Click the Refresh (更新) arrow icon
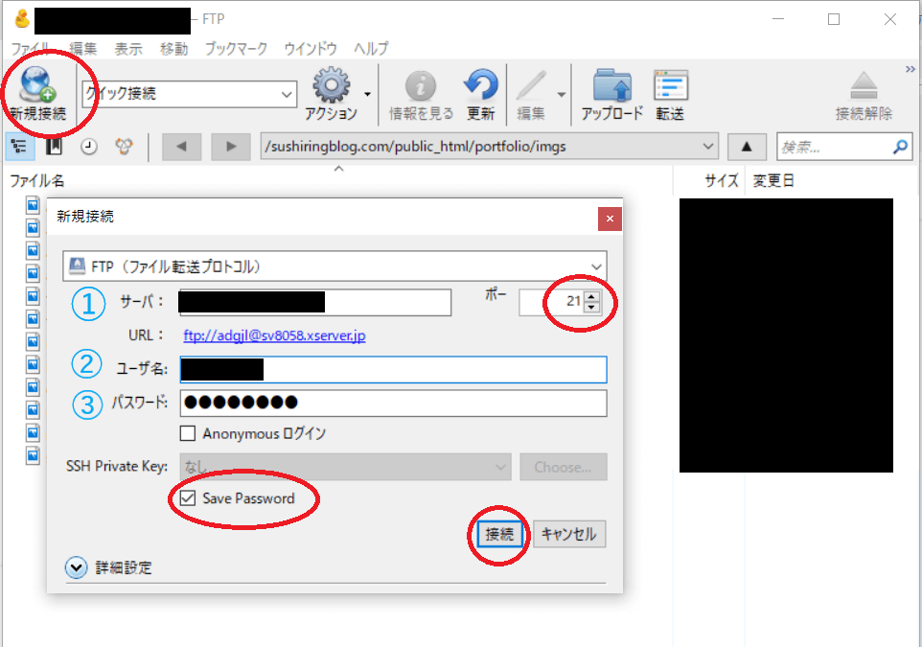The height and width of the screenshot is (647, 922). [x=481, y=85]
